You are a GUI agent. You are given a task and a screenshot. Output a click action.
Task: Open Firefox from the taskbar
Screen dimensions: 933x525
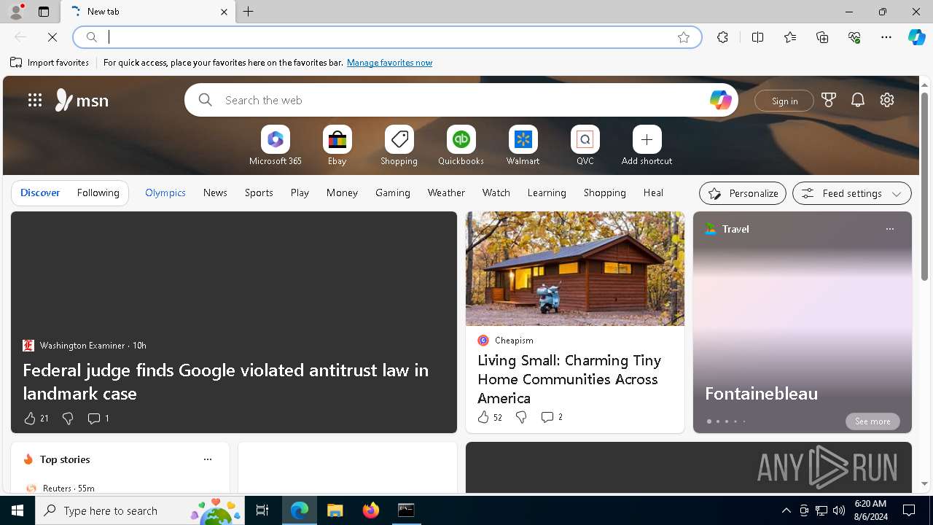click(371, 510)
